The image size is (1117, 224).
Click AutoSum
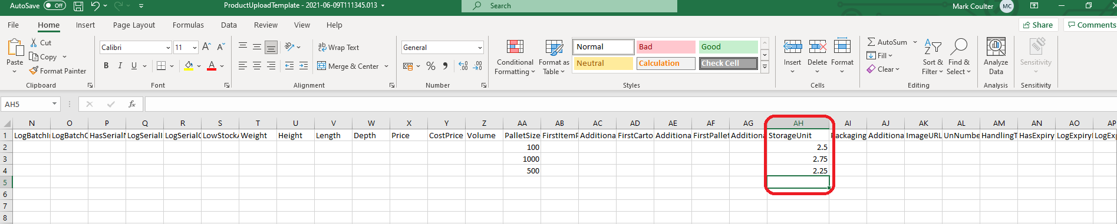point(887,42)
